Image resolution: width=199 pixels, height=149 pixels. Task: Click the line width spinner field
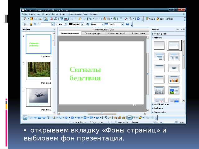click(61, 24)
